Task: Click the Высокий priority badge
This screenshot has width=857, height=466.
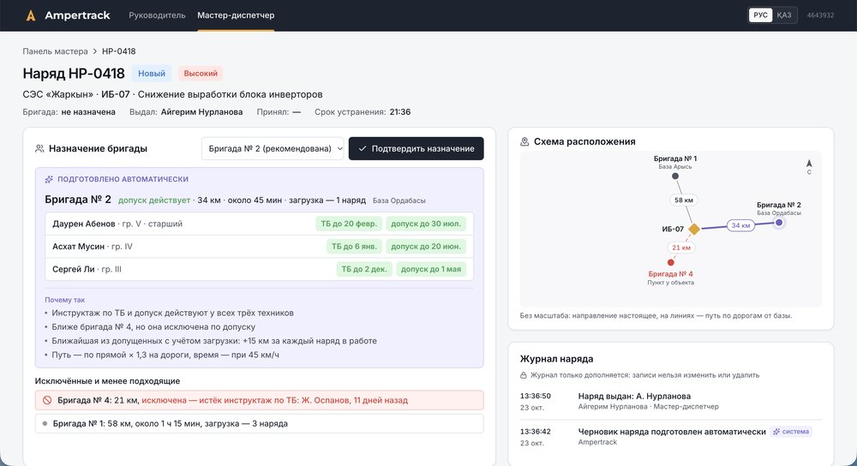Action: coord(201,73)
